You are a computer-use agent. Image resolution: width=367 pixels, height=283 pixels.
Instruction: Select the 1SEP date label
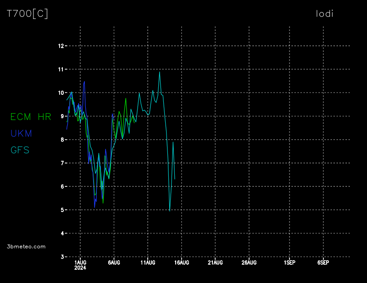[289, 262]
